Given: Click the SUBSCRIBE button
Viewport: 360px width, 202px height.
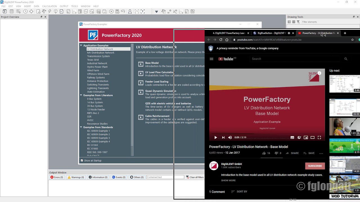Looking at the screenshot, I should click(315, 166).
